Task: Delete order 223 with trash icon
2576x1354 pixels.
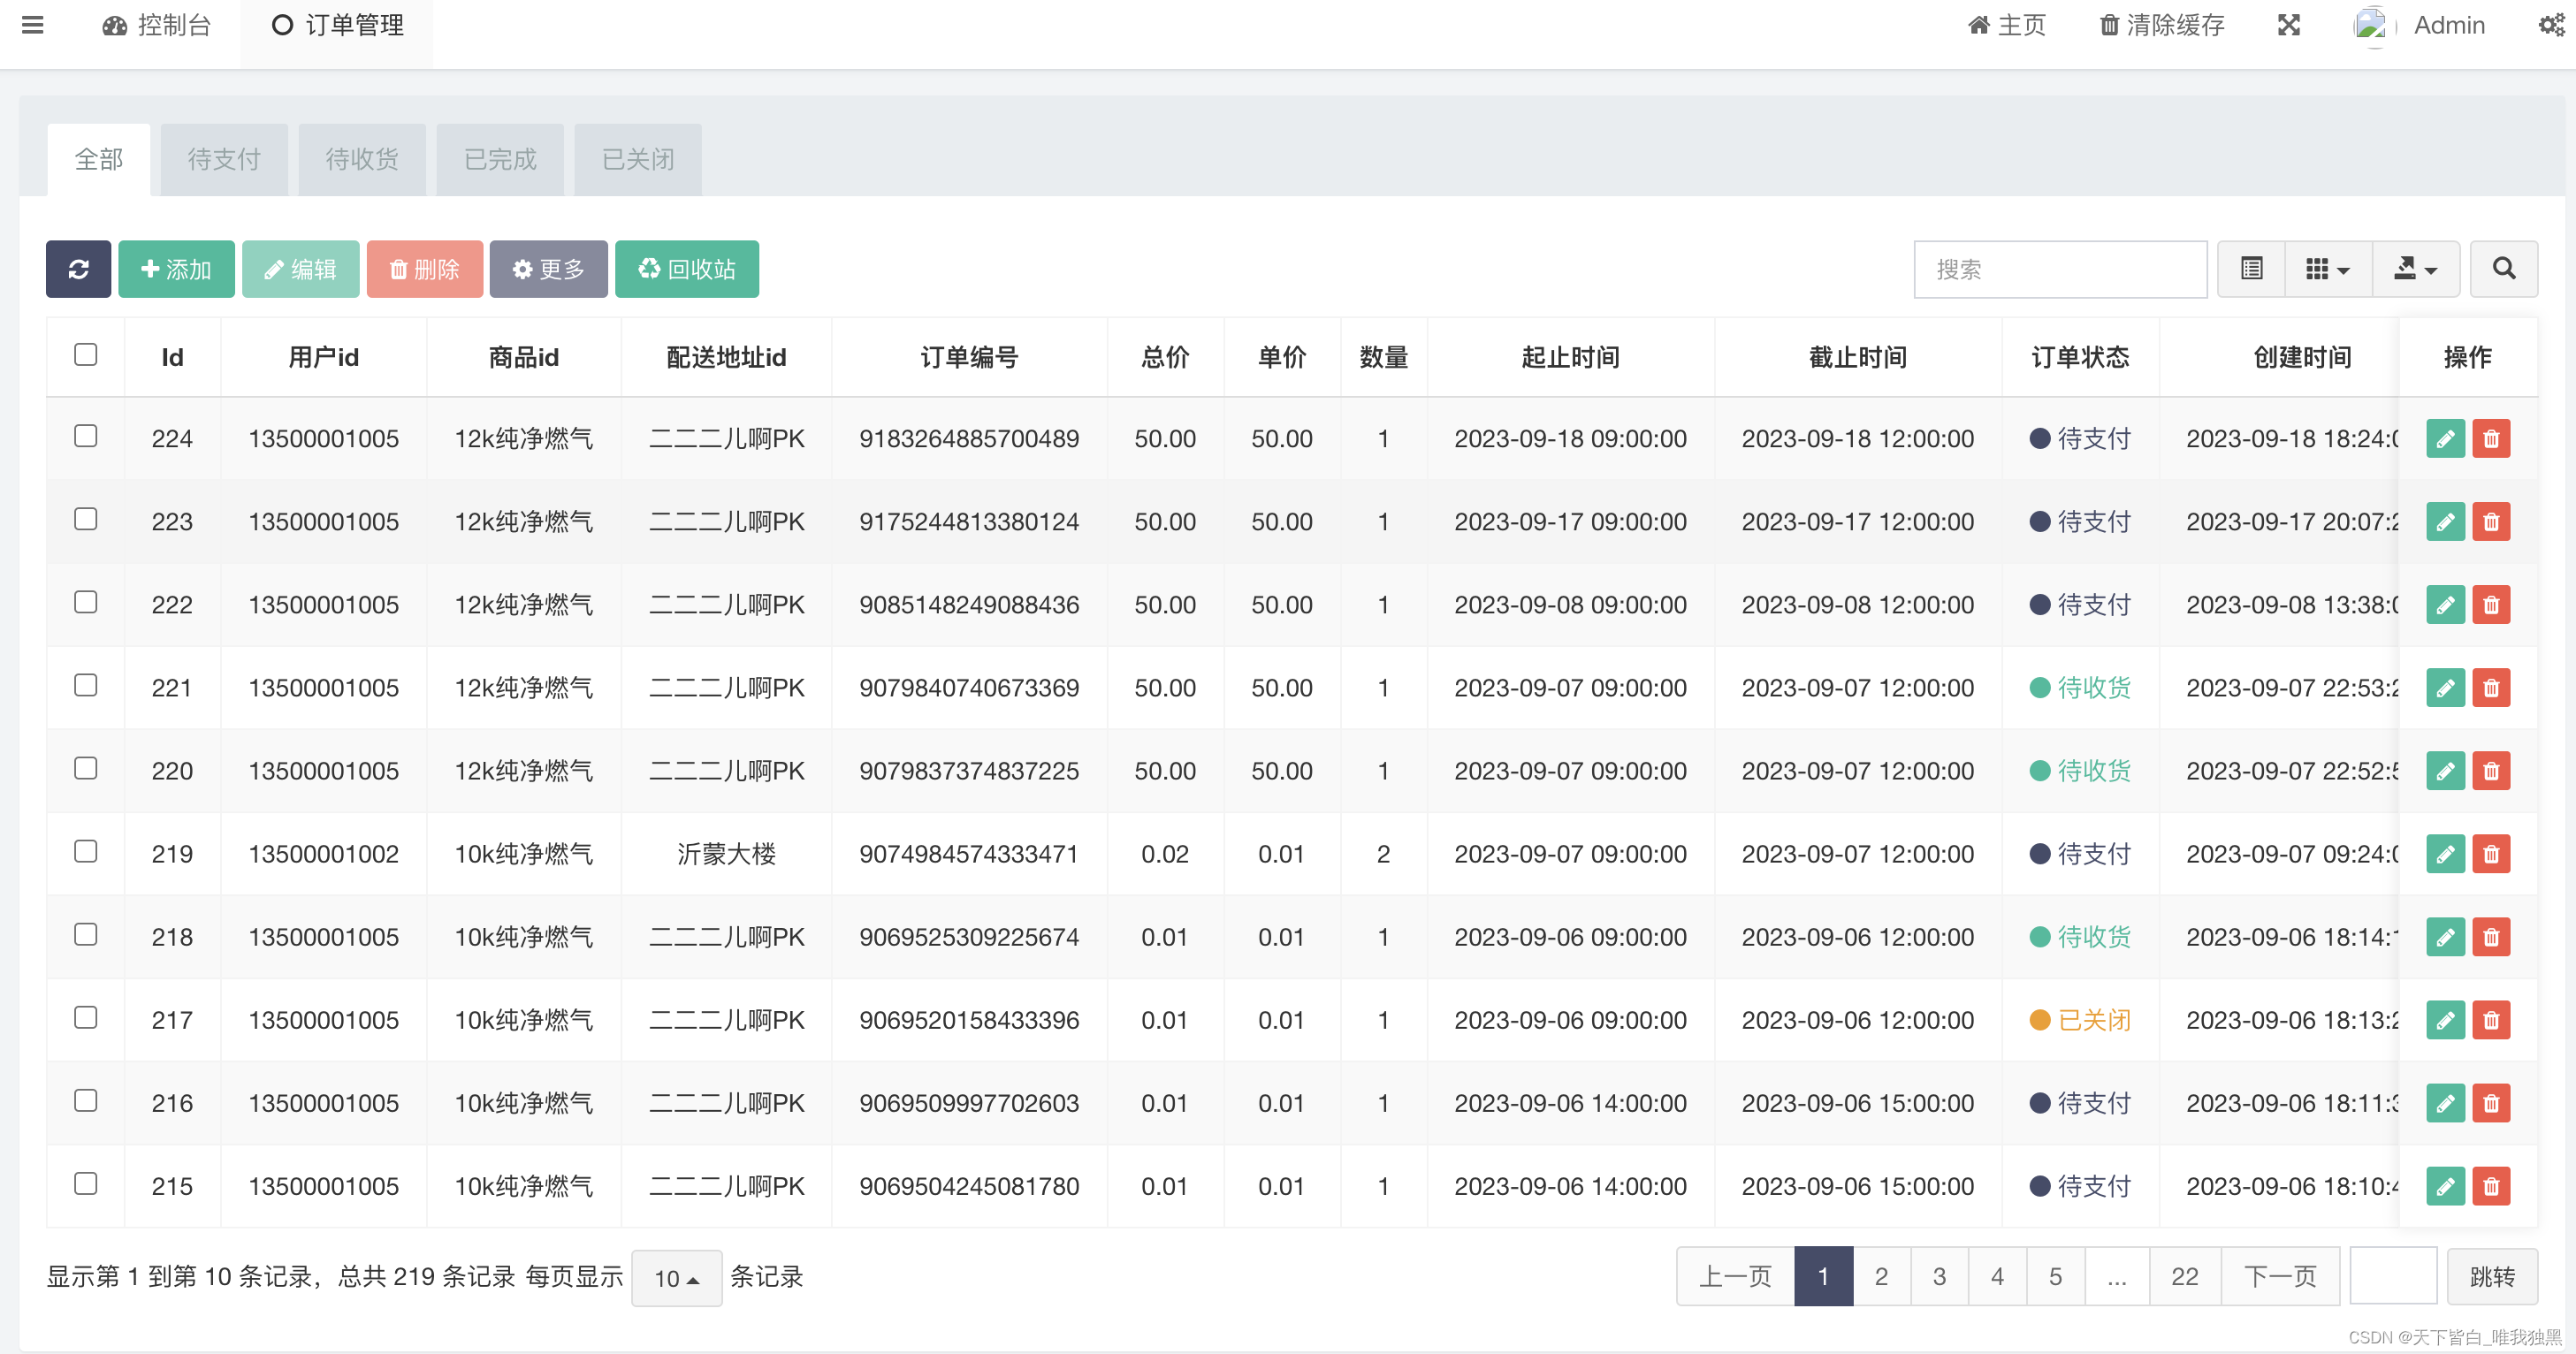Action: (2491, 521)
